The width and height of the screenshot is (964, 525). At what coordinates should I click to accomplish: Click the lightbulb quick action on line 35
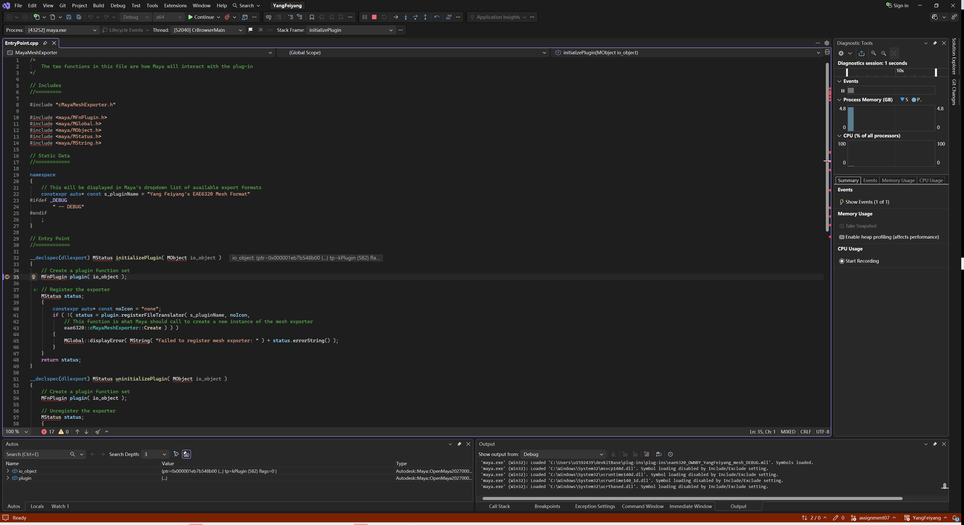coord(33,277)
